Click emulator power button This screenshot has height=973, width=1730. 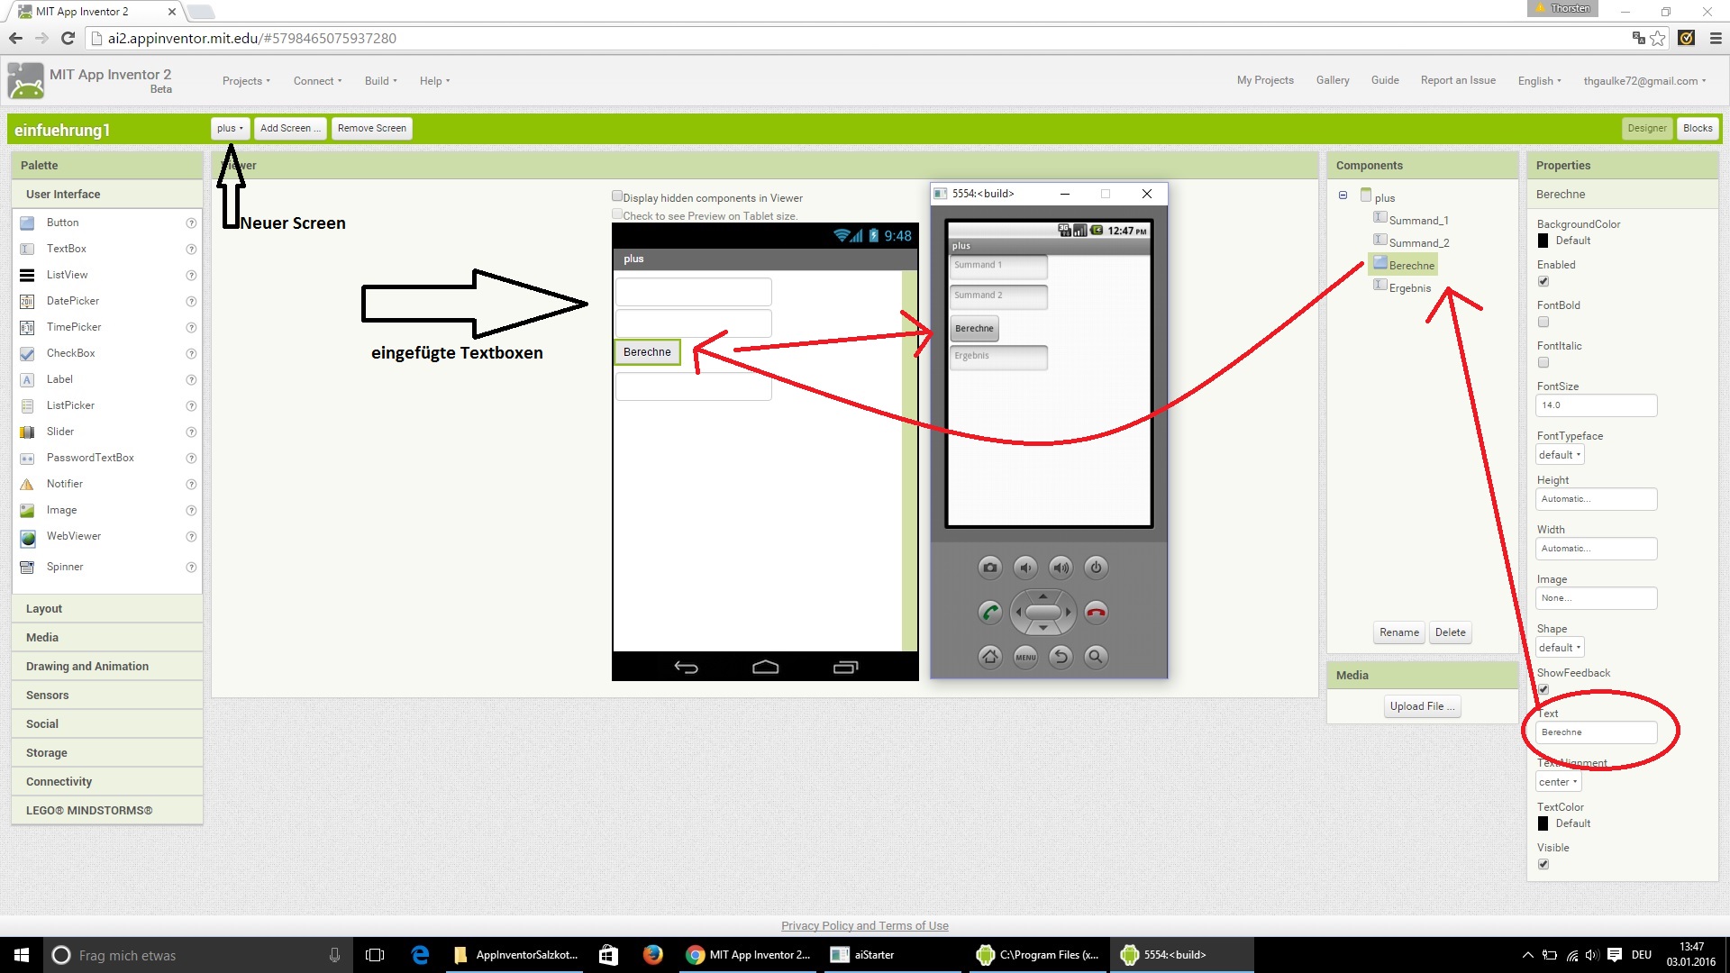coord(1096,568)
